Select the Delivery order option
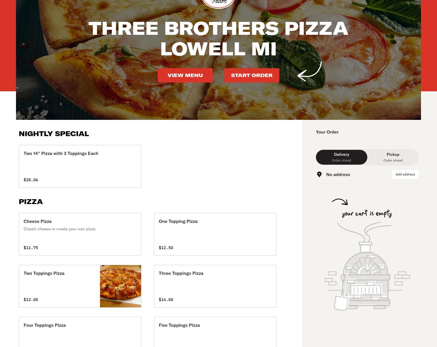Image resolution: width=437 pixels, height=347 pixels. click(342, 157)
